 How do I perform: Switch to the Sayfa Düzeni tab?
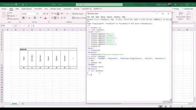[27, 9]
